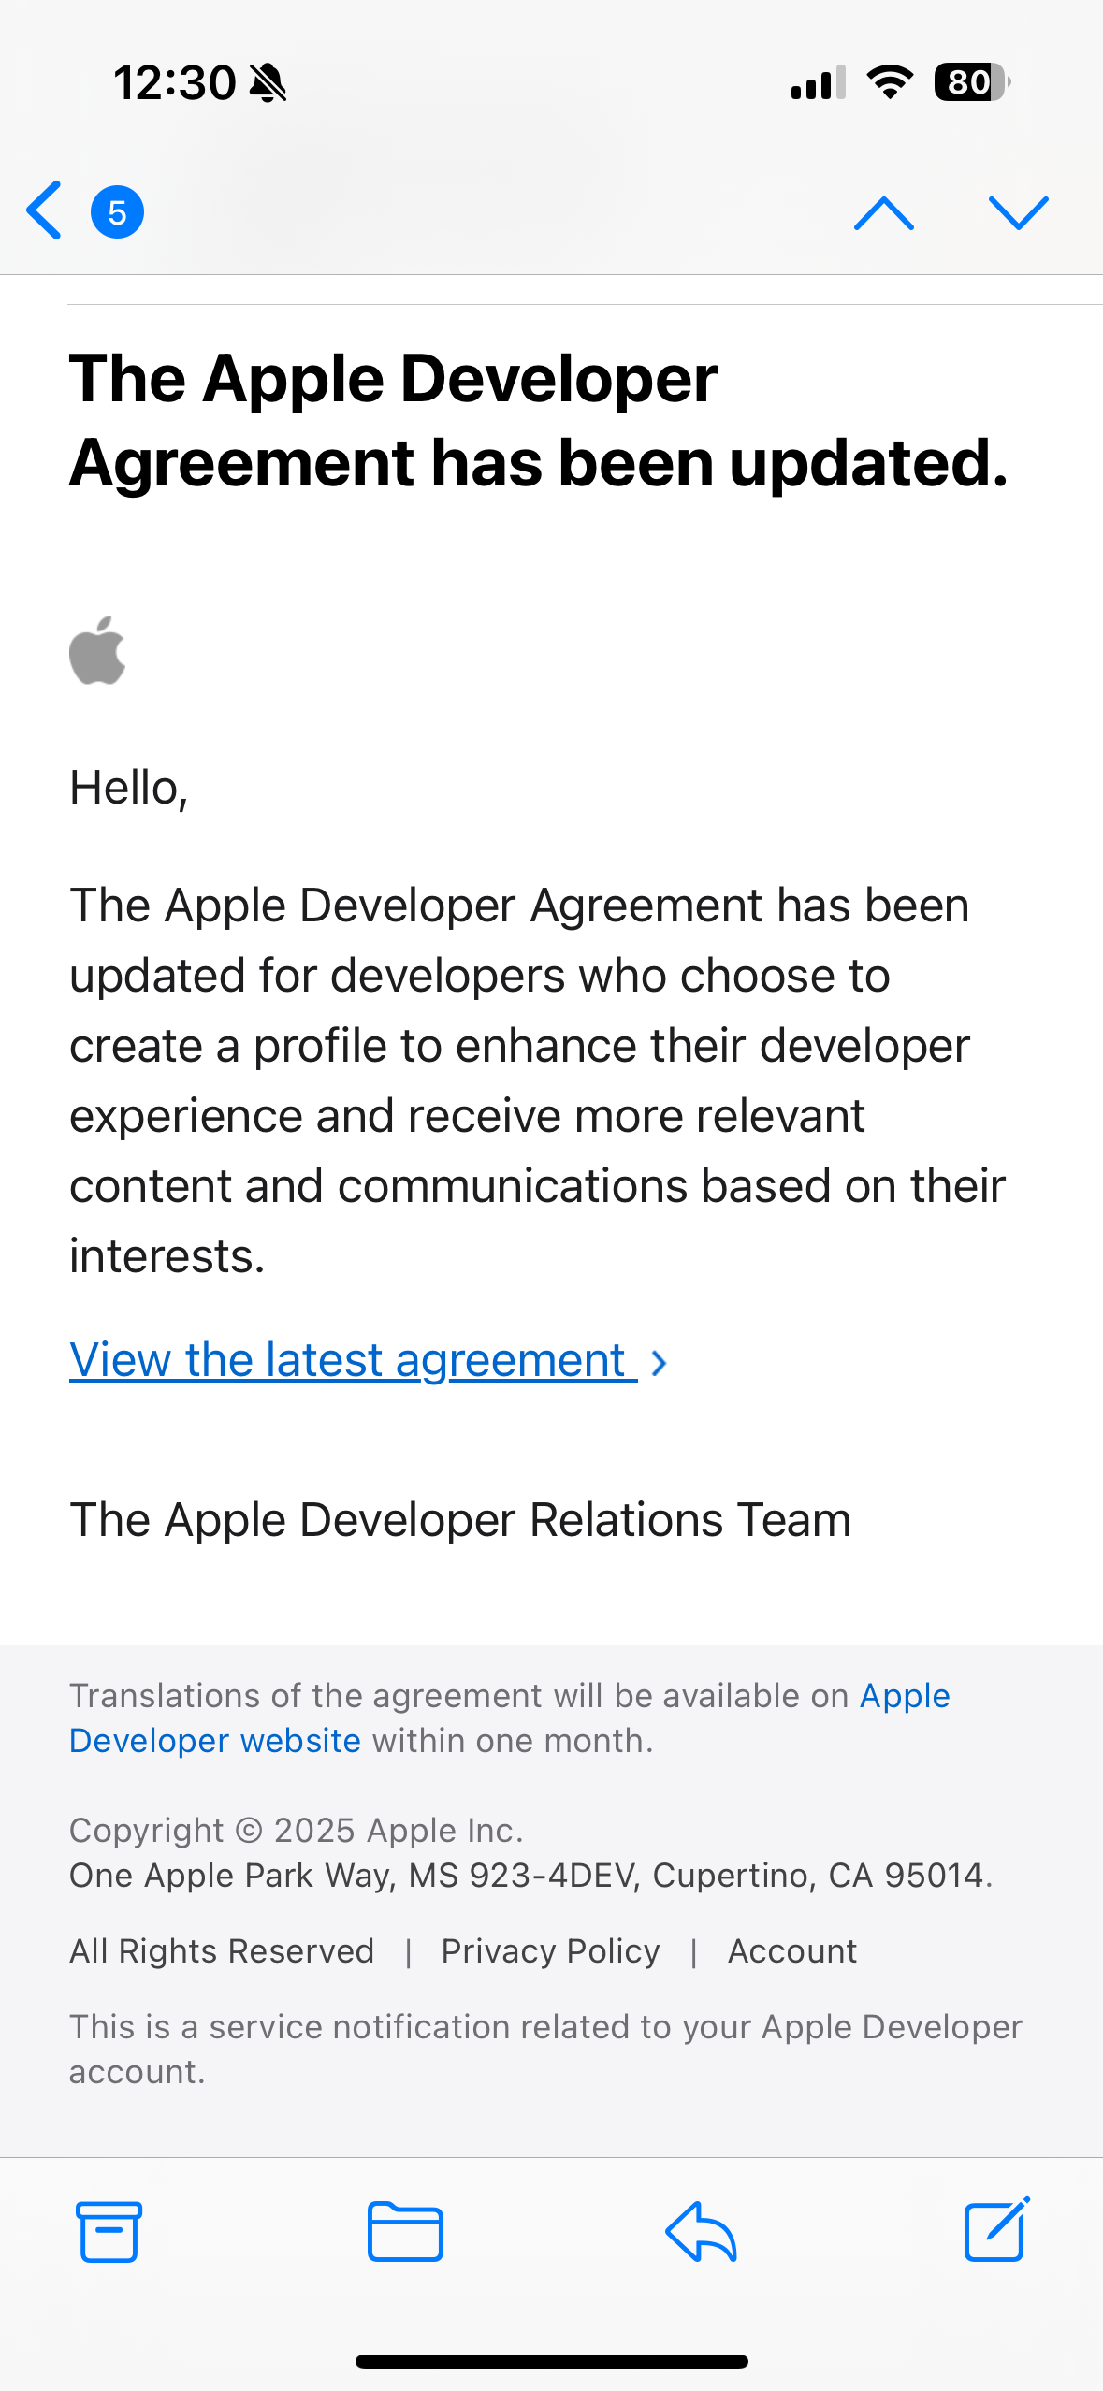Tap the email subject heading
The image size is (1103, 2391).
[x=538, y=420]
